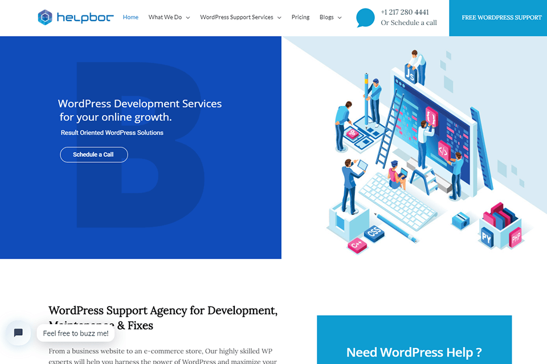Image resolution: width=547 pixels, height=364 pixels.
Task: Click the Feel free to buzz me bubble
Action: click(76, 333)
